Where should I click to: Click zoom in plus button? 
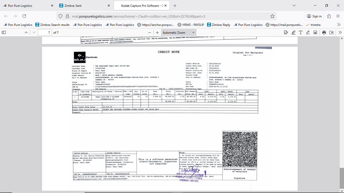click(x=157, y=32)
